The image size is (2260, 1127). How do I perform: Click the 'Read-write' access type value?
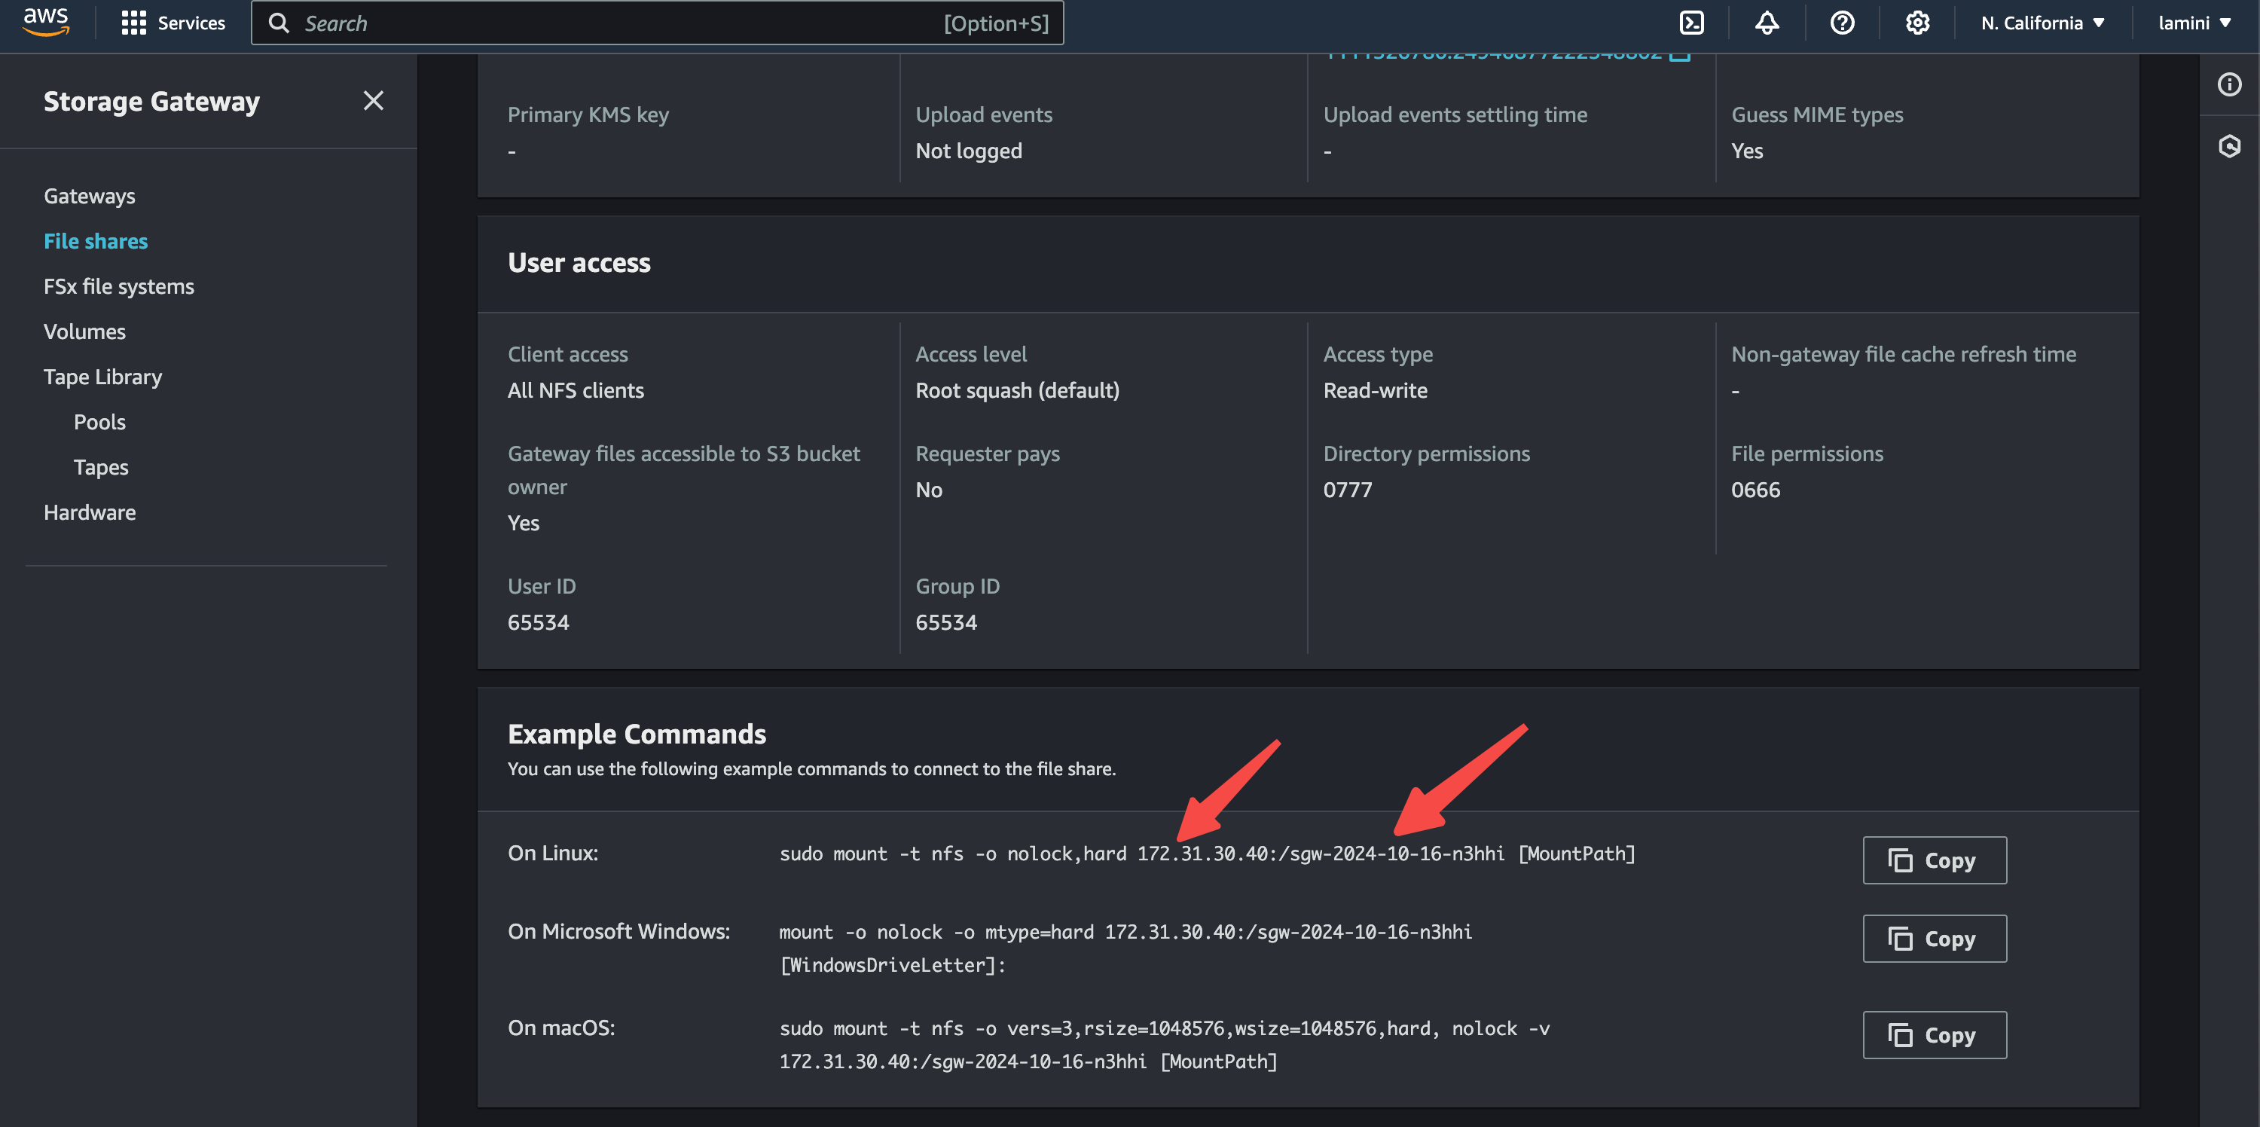pyautogui.click(x=1375, y=390)
